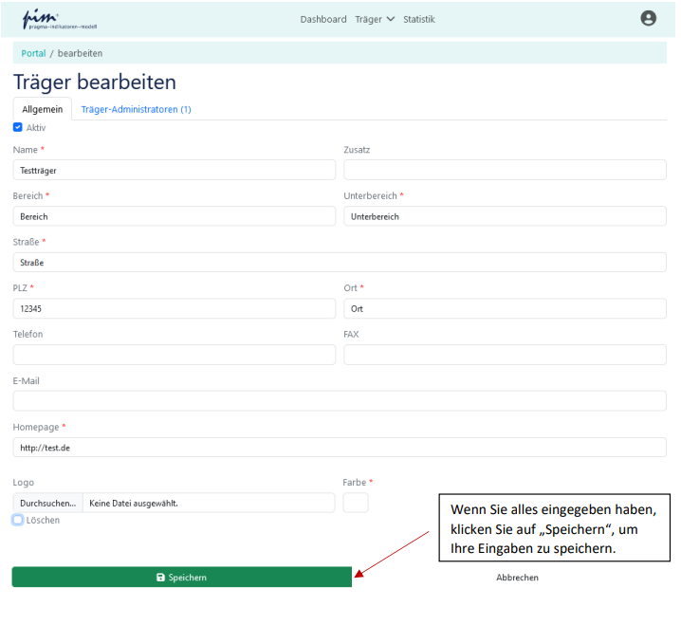The width and height of the screenshot is (681, 625).
Task: Open the Farbe color picker swatch
Action: coord(356,503)
